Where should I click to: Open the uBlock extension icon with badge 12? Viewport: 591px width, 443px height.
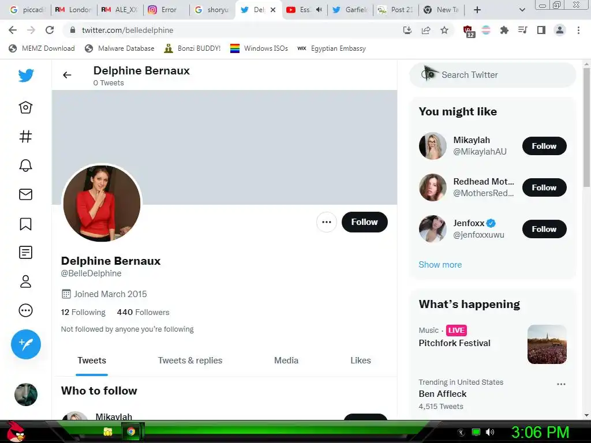[x=468, y=31]
